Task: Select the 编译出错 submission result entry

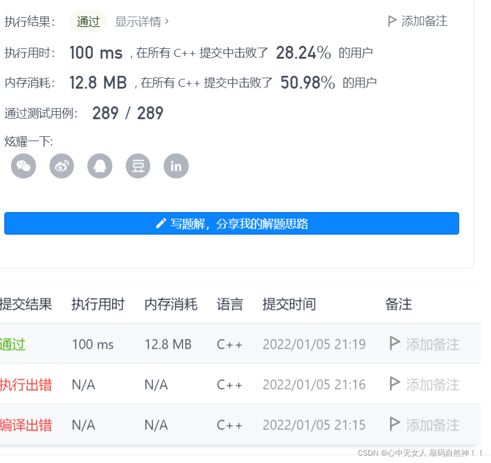Action: pos(26,425)
